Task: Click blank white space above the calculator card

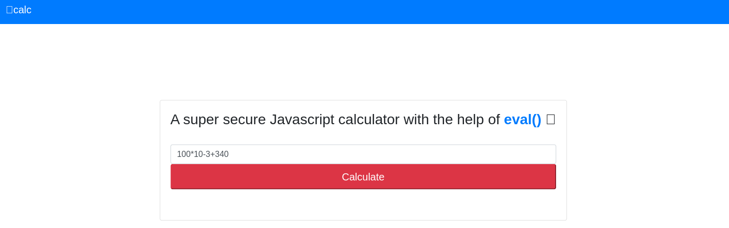Action: pos(363,61)
